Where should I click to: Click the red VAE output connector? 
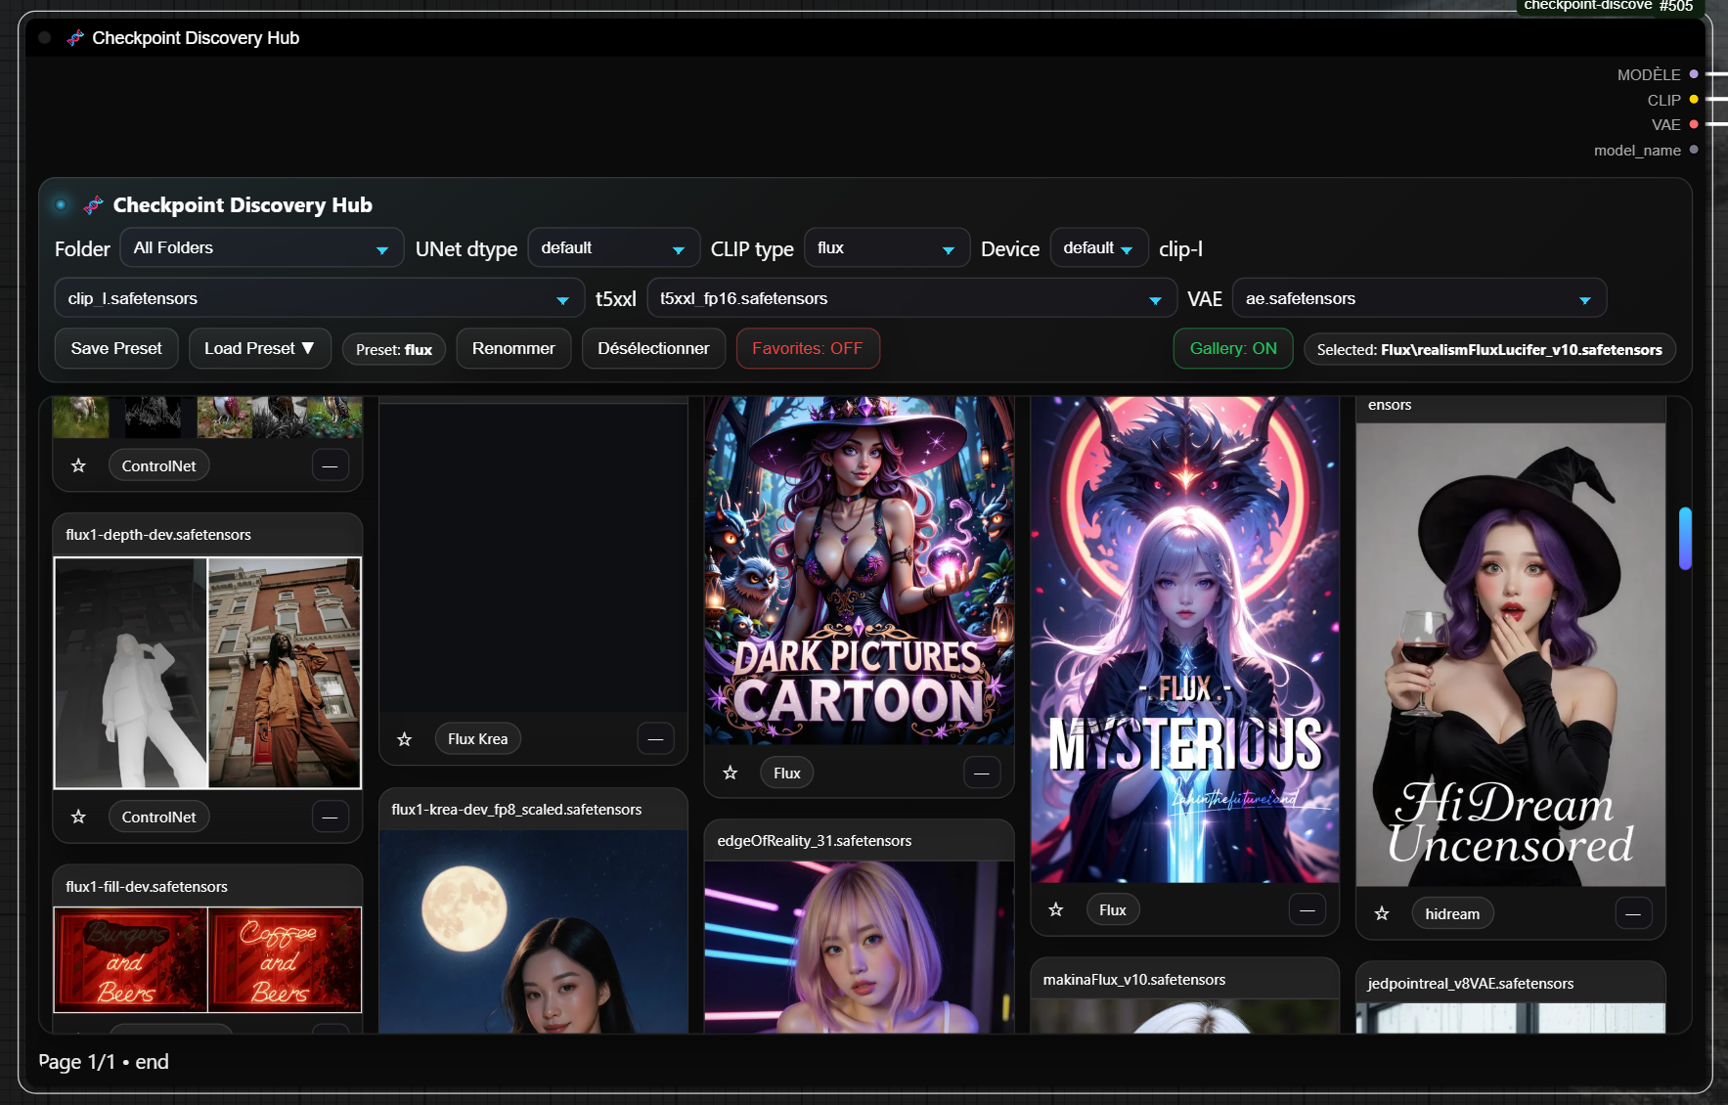coord(1694,124)
